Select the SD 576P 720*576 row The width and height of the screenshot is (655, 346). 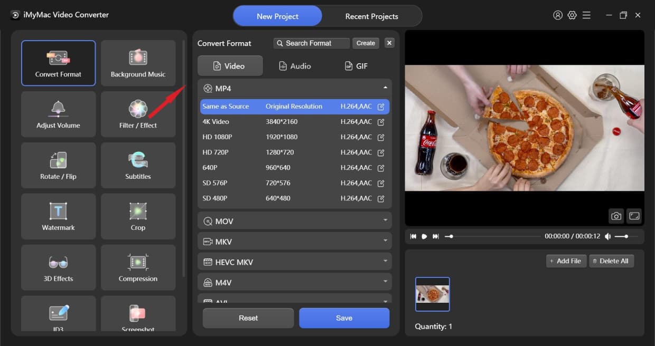(x=295, y=183)
